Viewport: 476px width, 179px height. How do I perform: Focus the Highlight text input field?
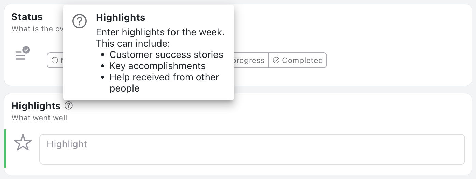tap(252, 149)
